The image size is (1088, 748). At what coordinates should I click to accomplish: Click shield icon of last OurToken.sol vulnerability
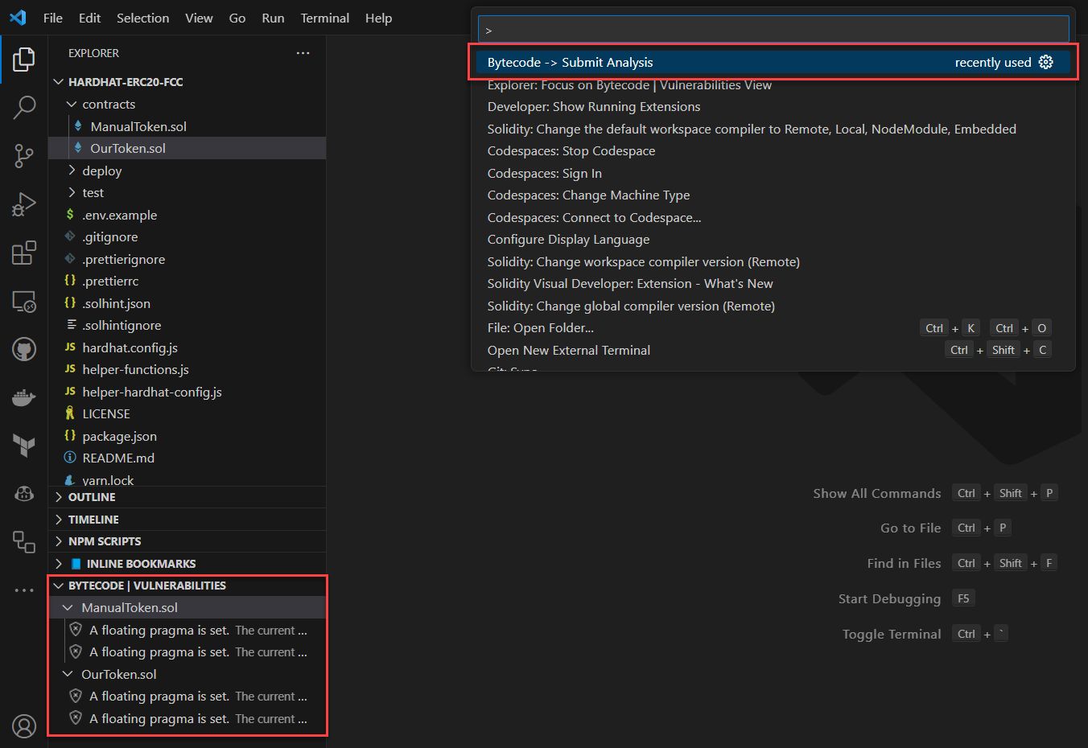click(x=76, y=718)
